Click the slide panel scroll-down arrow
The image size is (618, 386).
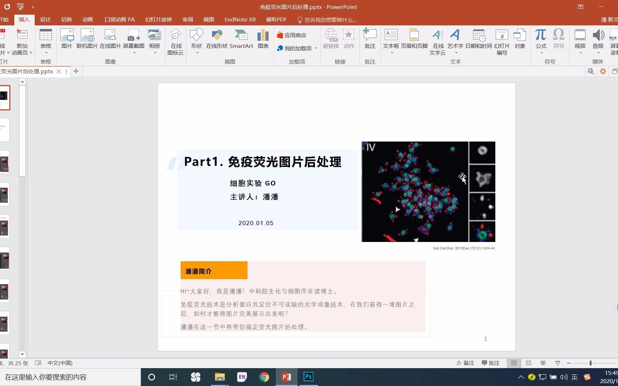[x=22, y=355]
